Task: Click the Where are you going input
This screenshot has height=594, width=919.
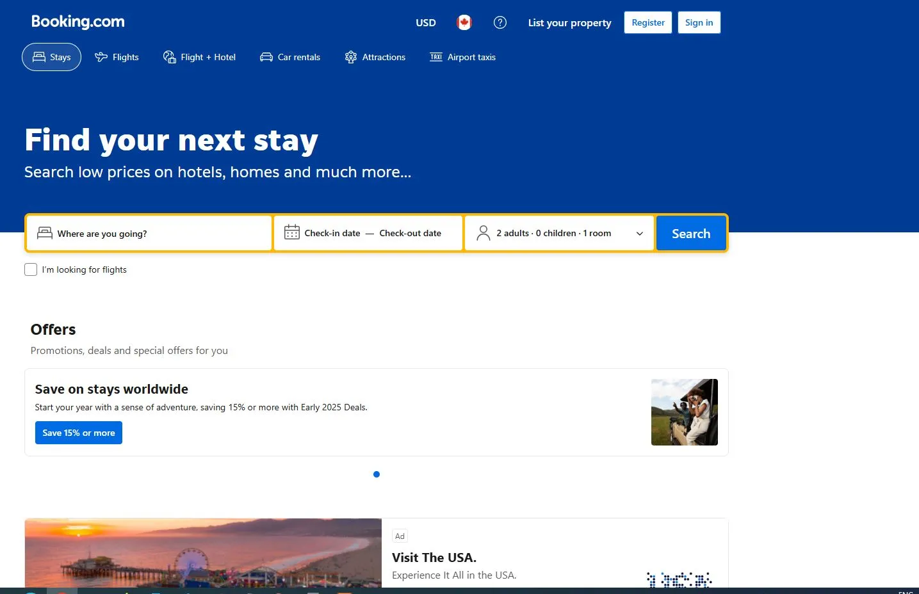Action: click(x=149, y=233)
